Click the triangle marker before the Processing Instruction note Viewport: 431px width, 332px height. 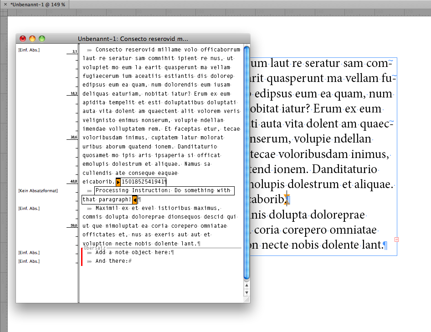coord(89,191)
